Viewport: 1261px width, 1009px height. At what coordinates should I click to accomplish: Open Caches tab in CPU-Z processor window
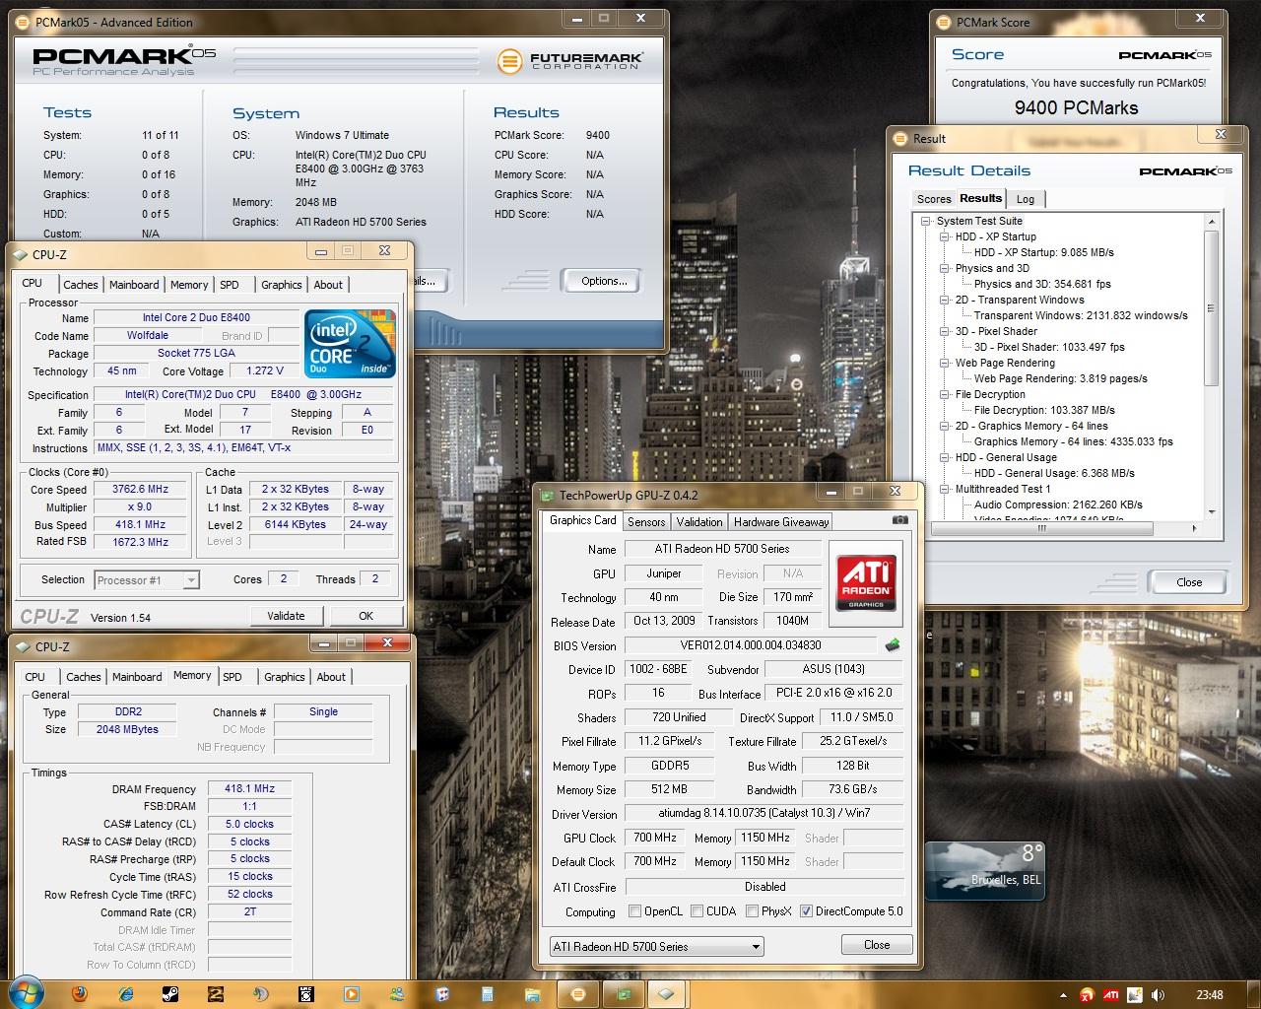(x=81, y=285)
